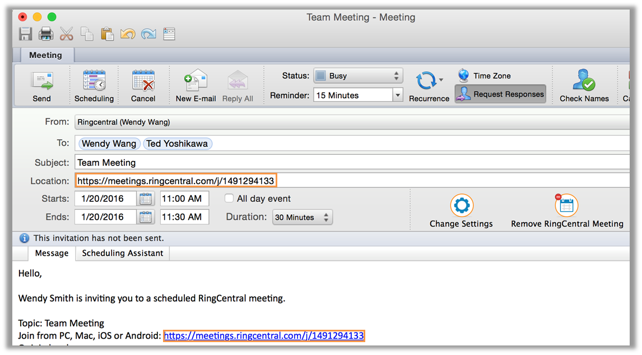Open the From account selector
642x355 pixels.
pyautogui.click(x=352, y=122)
